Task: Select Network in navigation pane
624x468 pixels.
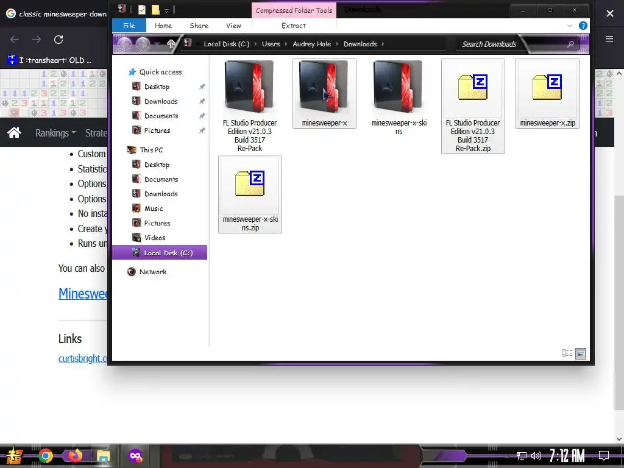Action: 153,272
